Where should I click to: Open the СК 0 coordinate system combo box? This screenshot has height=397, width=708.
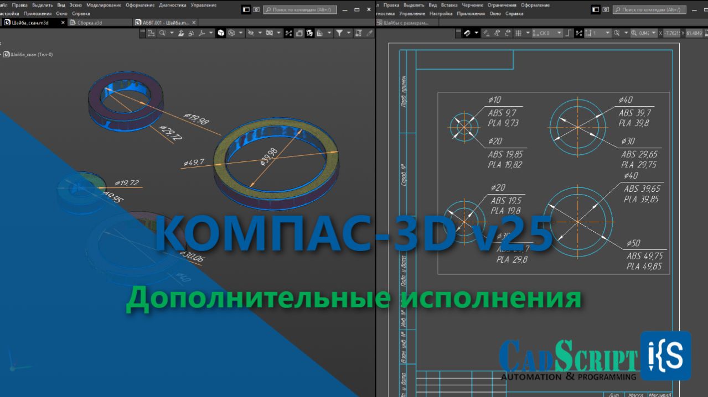coord(547,33)
